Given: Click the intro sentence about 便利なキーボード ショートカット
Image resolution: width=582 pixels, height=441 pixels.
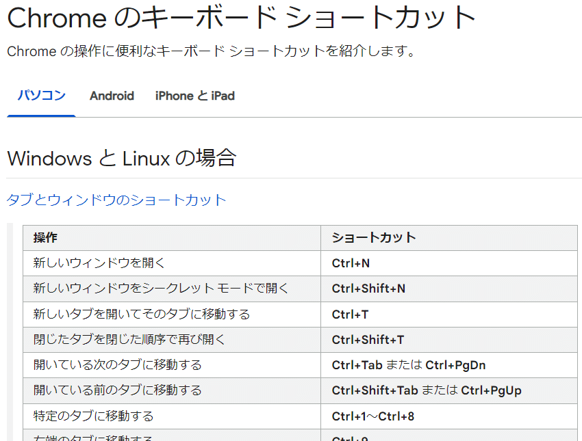Looking at the screenshot, I should 211,51.
